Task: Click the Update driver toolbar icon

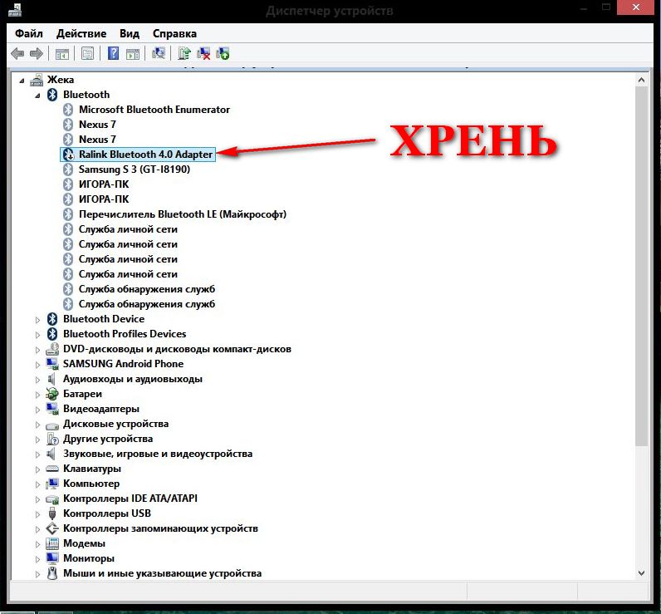Action: [x=184, y=53]
